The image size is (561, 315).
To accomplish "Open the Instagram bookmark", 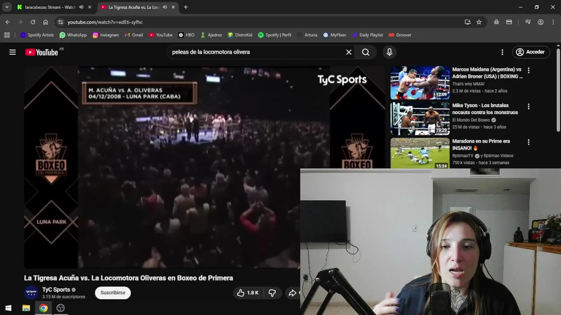I will (x=106, y=35).
